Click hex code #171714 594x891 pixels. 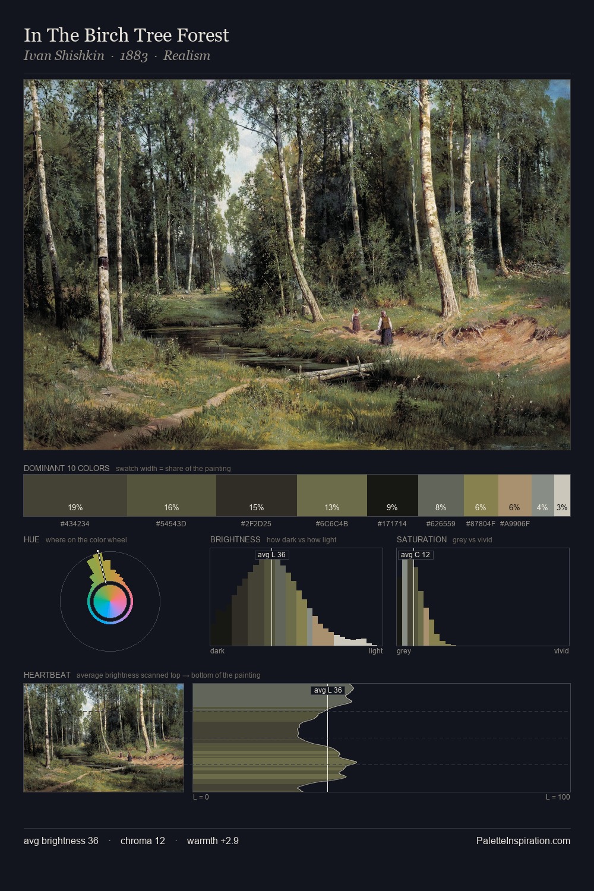point(393,524)
